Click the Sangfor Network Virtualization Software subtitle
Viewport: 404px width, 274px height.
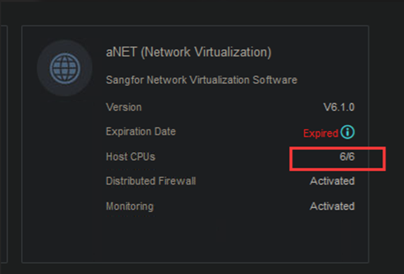[x=201, y=80]
